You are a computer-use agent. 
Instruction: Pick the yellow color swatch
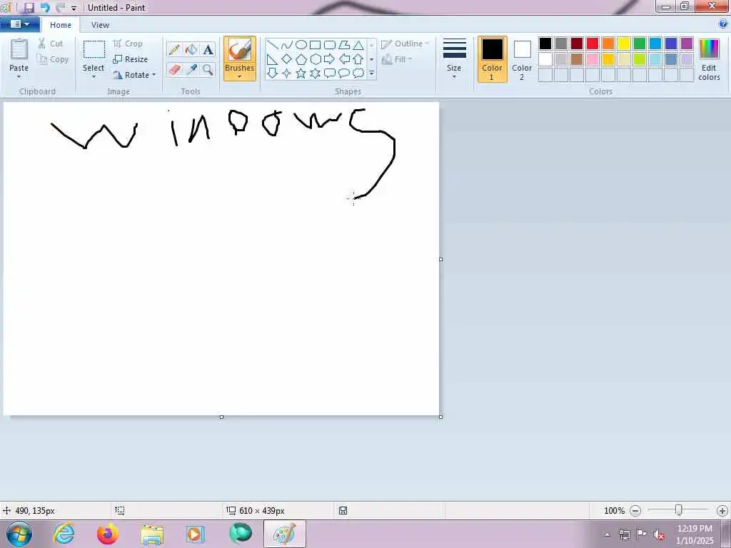(x=624, y=44)
